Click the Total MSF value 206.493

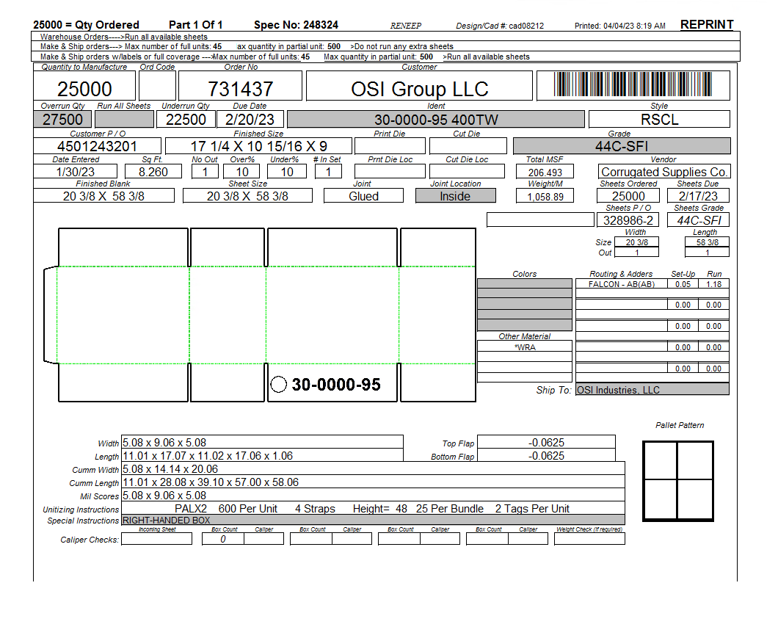545,172
